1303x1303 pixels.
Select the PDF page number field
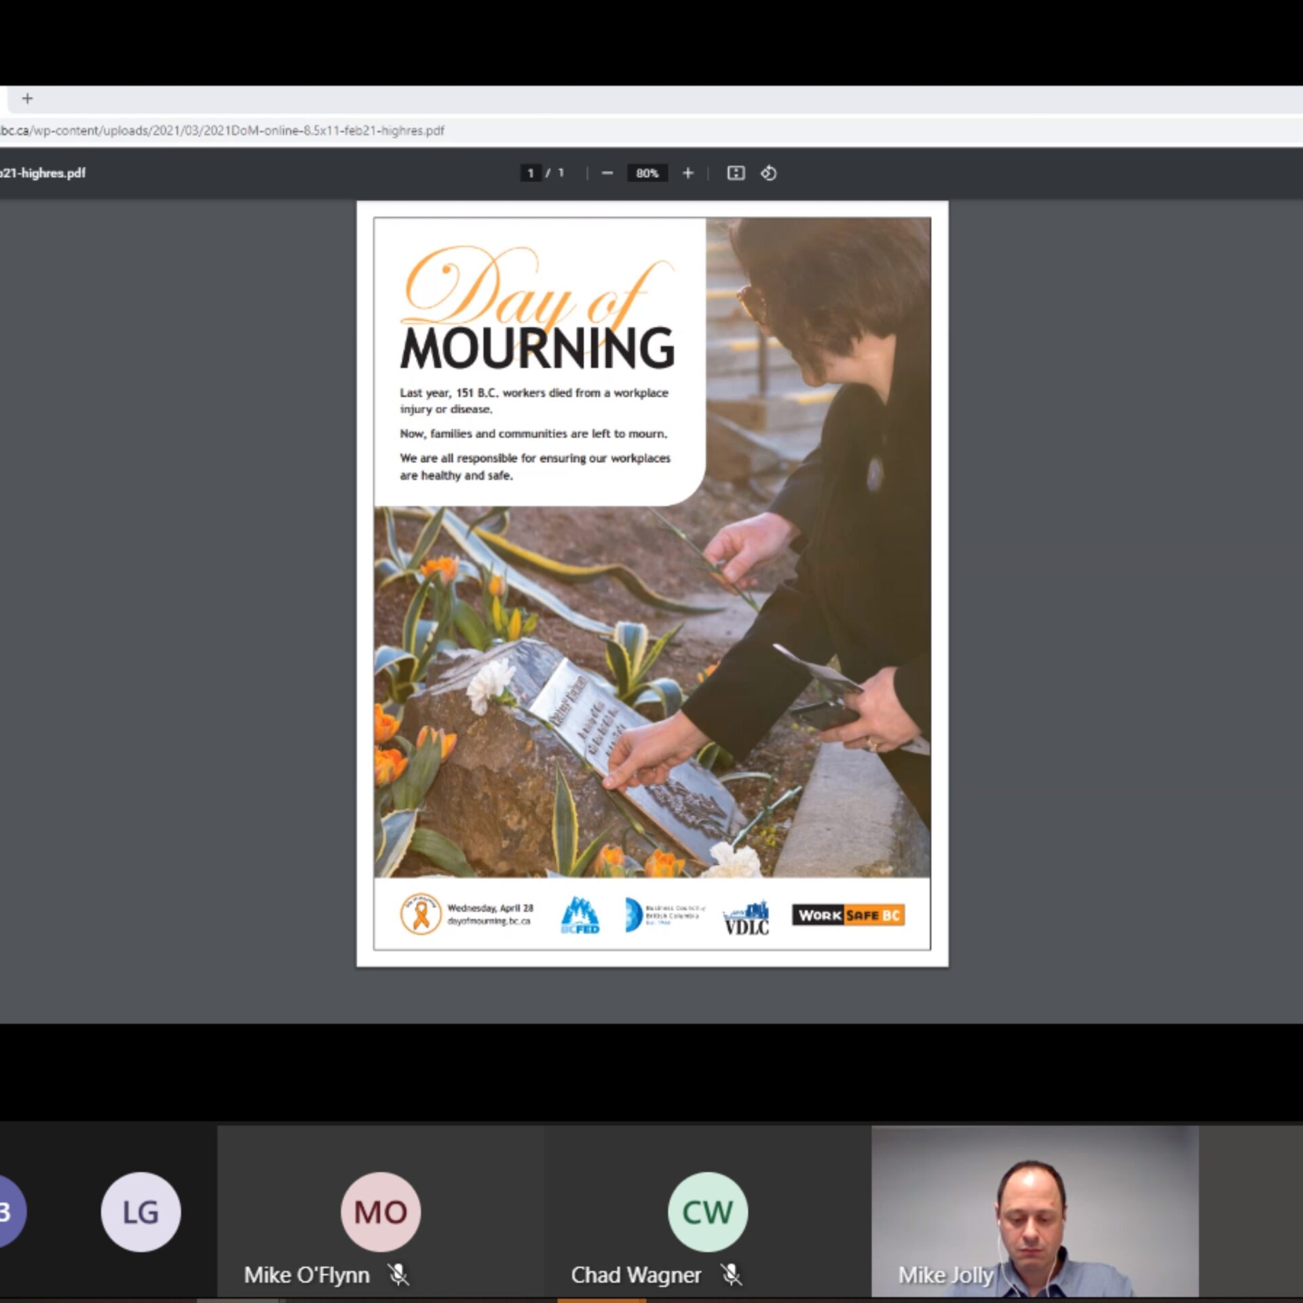point(531,173)
